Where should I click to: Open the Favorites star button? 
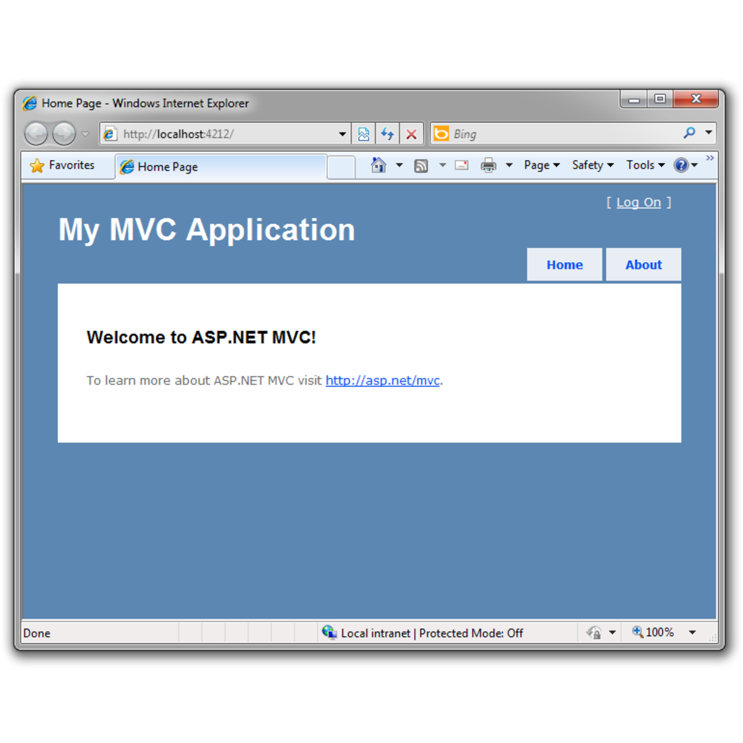click(x=62, y=165)
